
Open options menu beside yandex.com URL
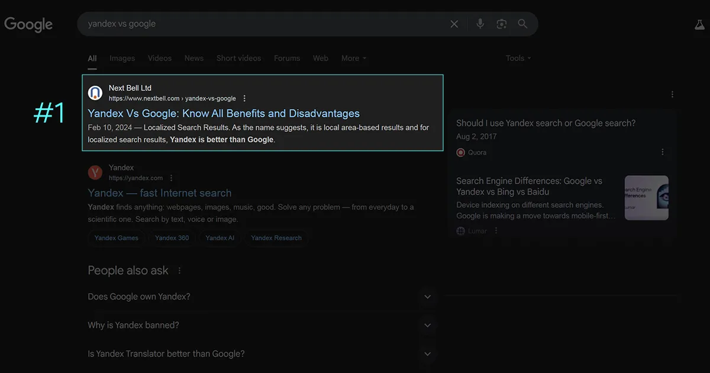(172, 178)
